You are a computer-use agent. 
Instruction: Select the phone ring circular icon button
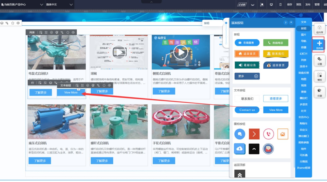[x=268, y=134]
